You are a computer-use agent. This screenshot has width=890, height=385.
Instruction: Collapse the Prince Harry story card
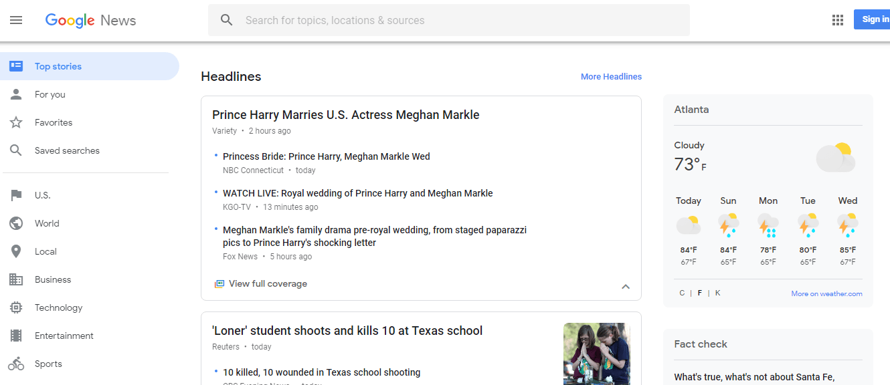pos(626,287)
